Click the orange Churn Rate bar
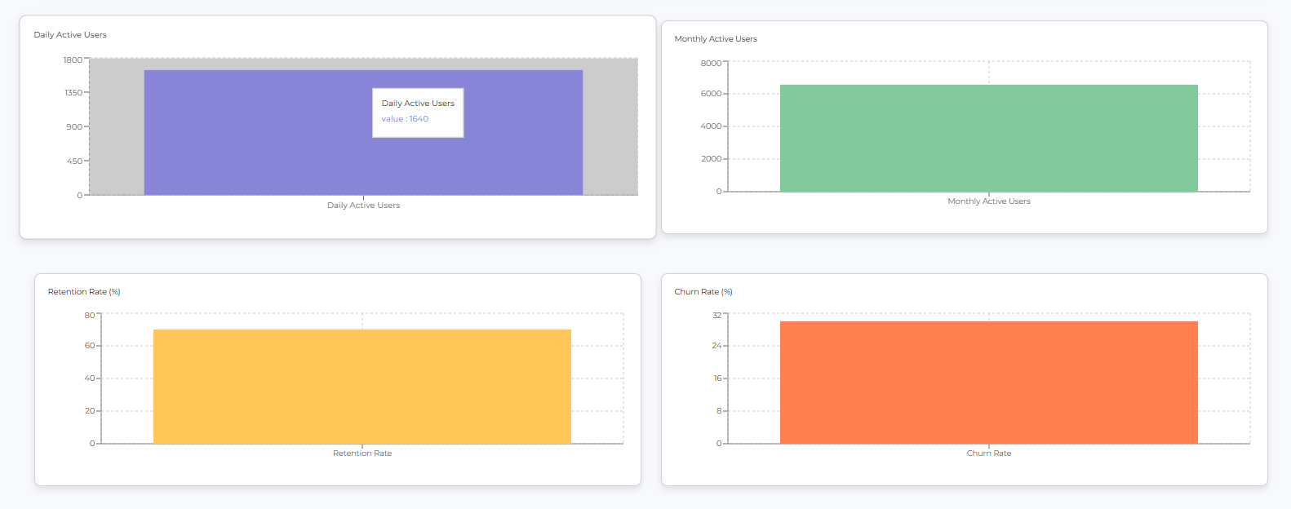Viewport: 1291px width, 509px height. [x=988, y=383]
